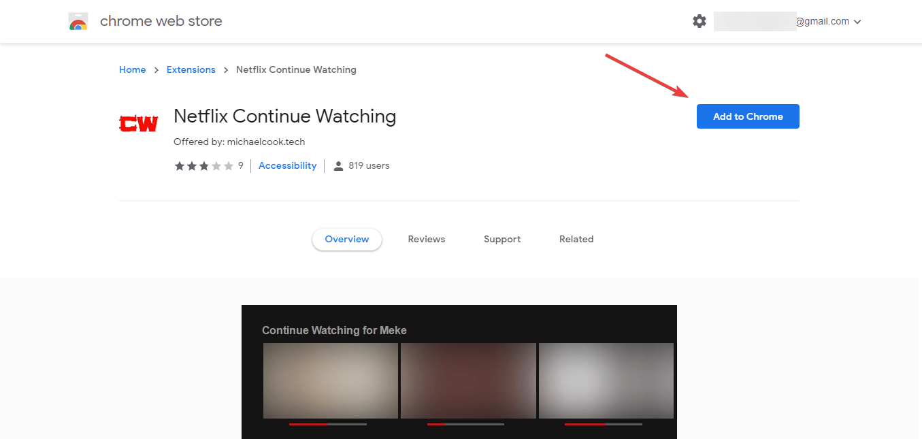The height and width of the screenshot is (439, 922).
Task: Click the second Continue Watching thumbnail's progress bar
Action: (x=465, y=424)
